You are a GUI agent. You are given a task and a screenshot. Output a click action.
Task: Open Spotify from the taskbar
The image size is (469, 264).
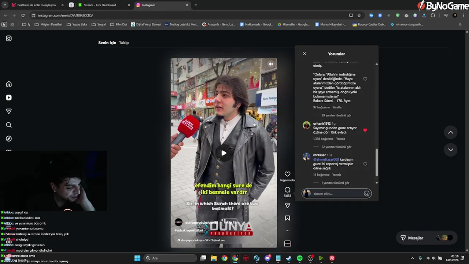point(299,258)
